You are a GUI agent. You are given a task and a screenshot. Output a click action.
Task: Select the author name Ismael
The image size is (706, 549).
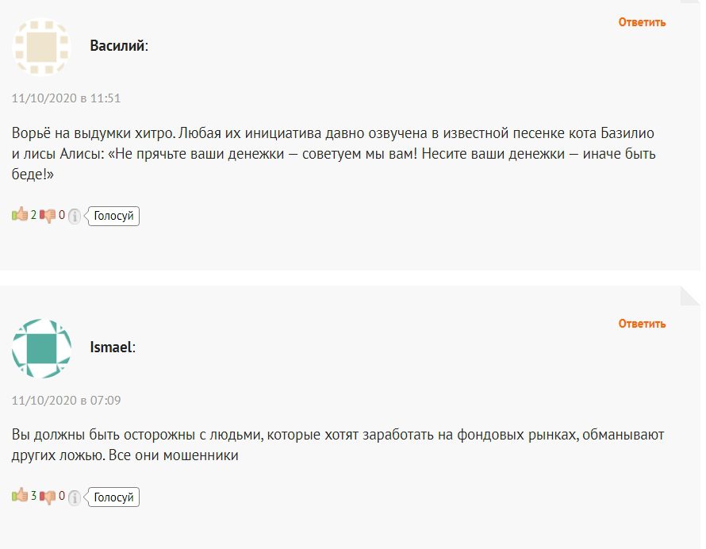tap(110, 347)
